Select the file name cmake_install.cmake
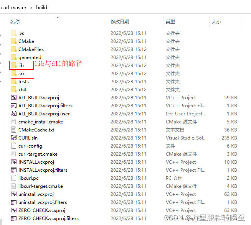 tap(41, 122)
